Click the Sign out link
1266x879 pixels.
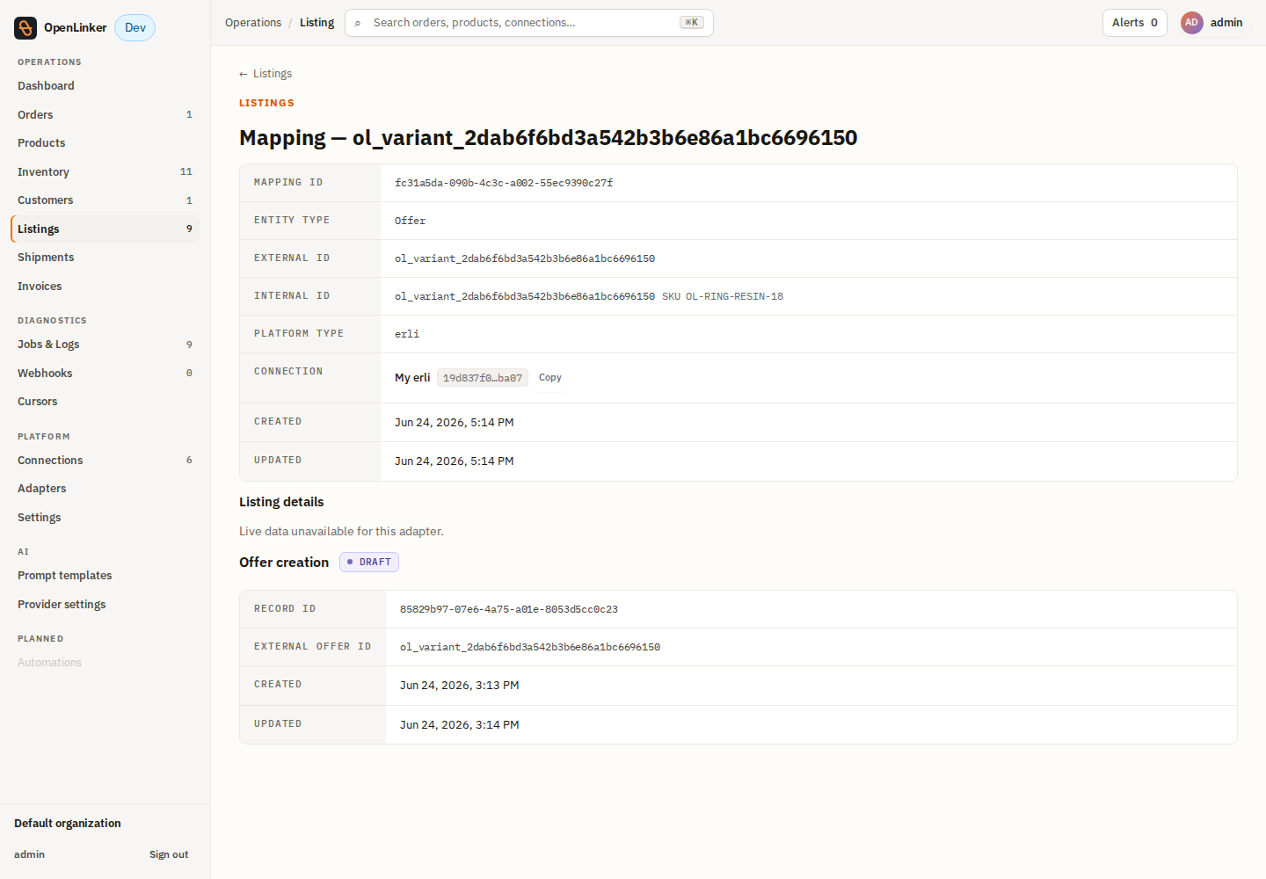click(x=169, y=854)
